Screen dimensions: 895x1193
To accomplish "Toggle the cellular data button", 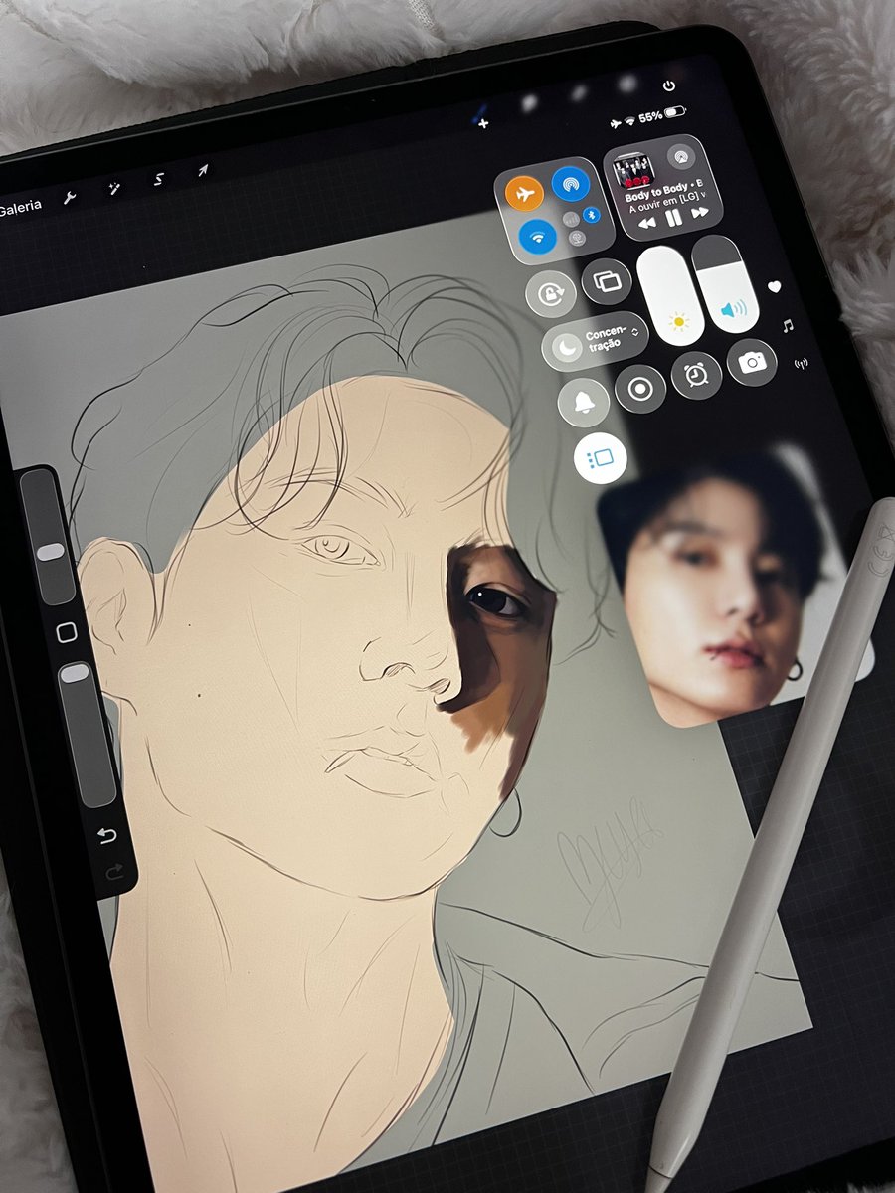I will 571,220.
